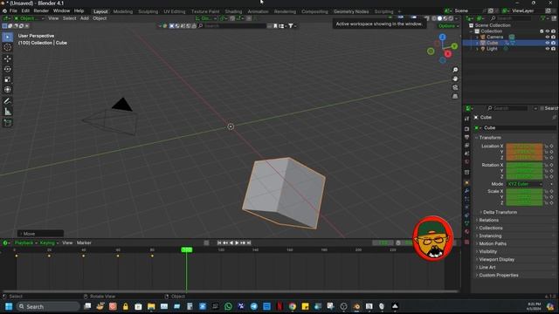Viewport: 559px width, 314px height.
Task: Open WhatsApp from the taskbar
Action: 228,306
